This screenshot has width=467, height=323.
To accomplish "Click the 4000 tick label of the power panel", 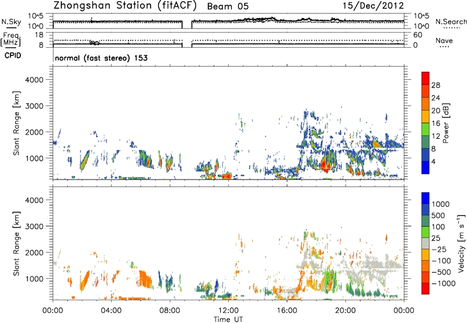I will pyautogui.click(x=34, y=80).
